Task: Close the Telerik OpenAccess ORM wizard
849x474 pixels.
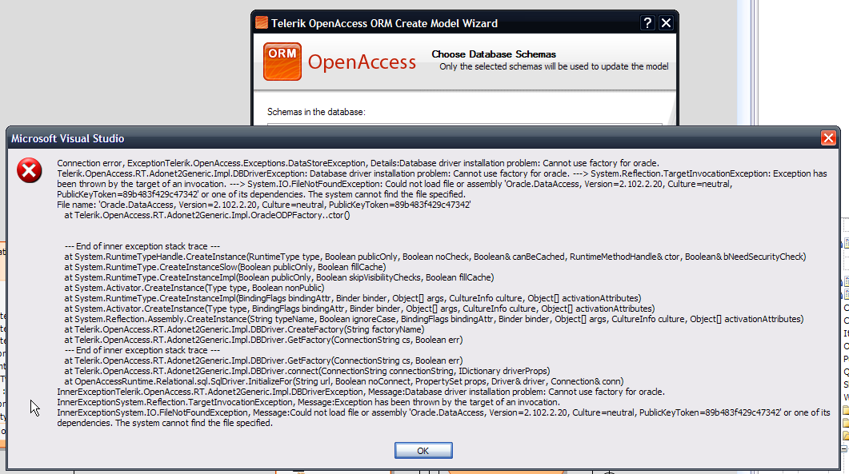Action: tap(666, 23)
